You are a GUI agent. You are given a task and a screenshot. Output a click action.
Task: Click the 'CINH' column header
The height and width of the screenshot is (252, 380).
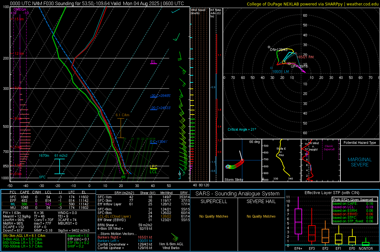tap(37, 192)
